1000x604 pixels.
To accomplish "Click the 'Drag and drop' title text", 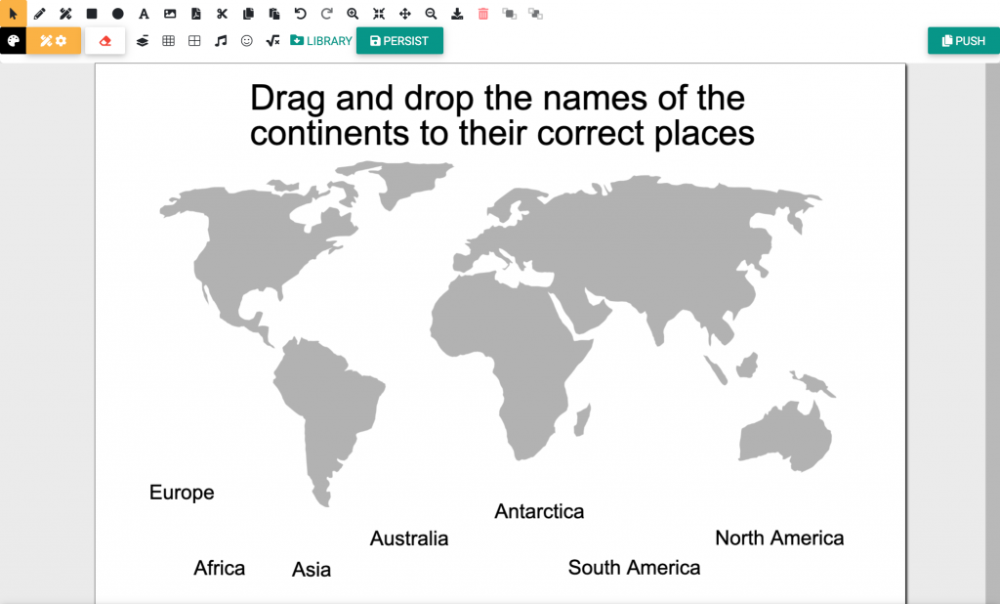I will pyautogui.click(x=502, y=115).
